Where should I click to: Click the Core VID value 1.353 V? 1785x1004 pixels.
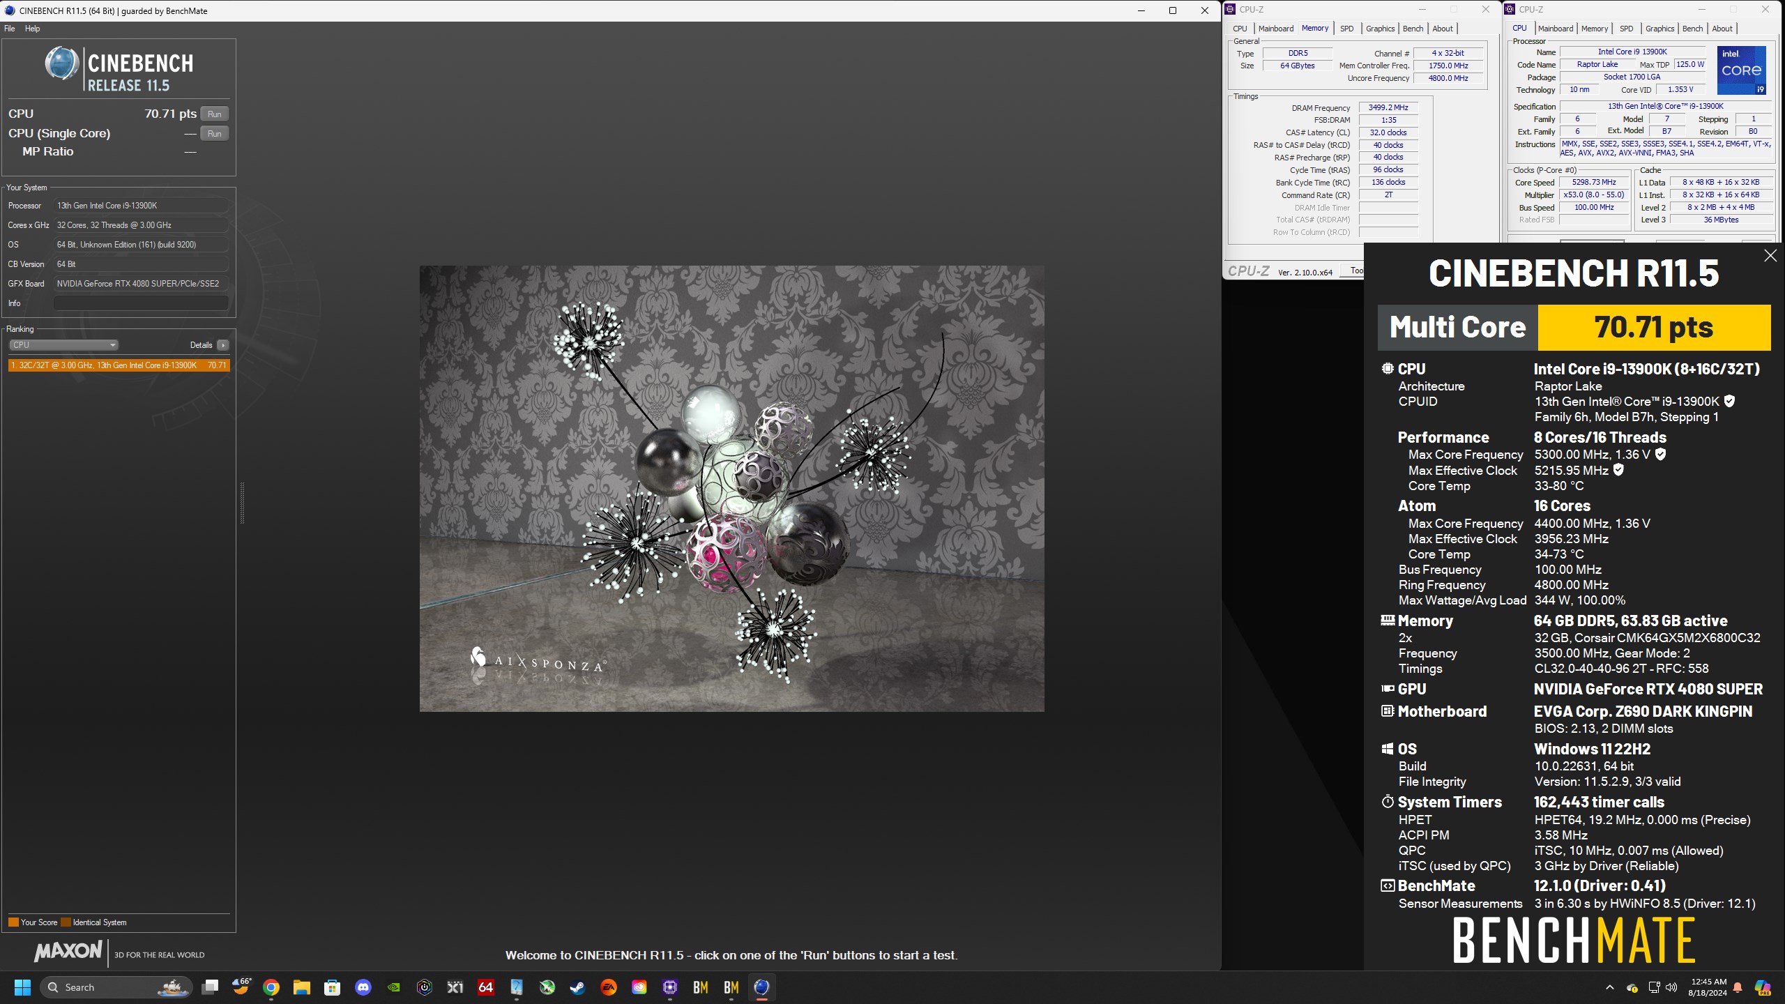pos(1680,89)
